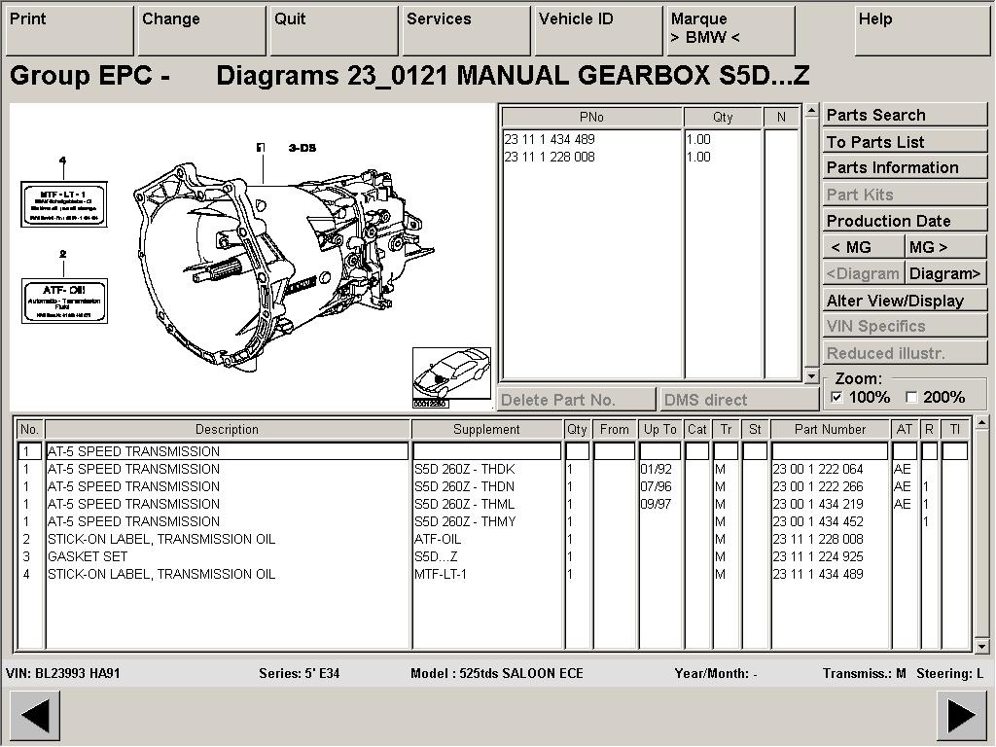Image resolution: width=996 pixels, height=747 pixels.
Task: Go to next main group MG >
Action: pyautogui.click(x=944, y=247)
